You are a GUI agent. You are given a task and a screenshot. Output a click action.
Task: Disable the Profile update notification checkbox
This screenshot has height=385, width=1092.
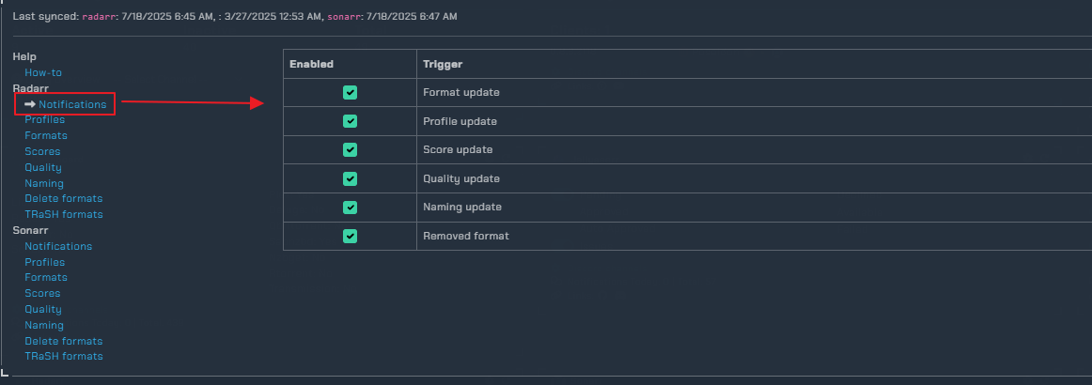[x=351, y=121]
